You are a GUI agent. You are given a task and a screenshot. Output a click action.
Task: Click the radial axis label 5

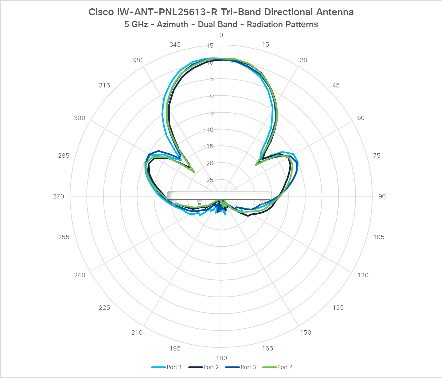click(x=212, y=79)
